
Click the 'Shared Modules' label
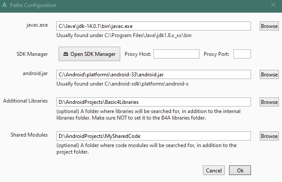coord(29,135)
